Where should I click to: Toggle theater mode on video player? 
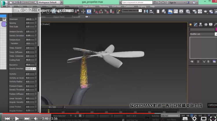pos(204,119)
